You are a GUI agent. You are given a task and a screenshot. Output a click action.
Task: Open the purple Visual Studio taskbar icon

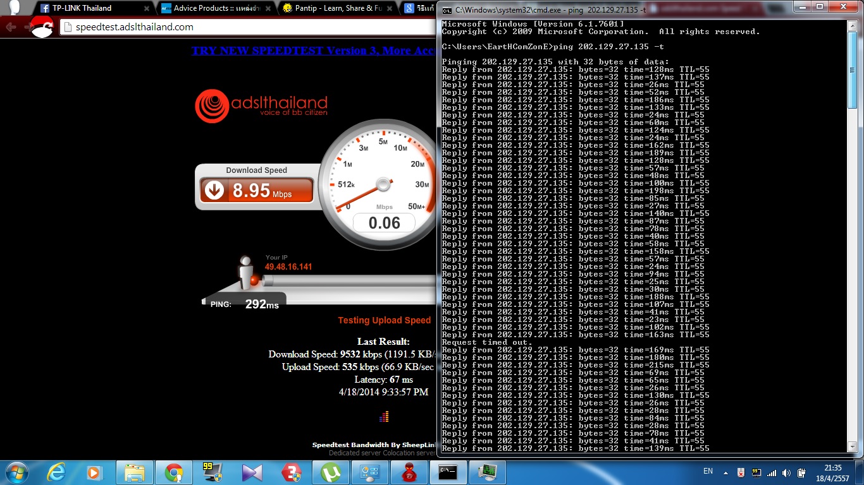[252, 472]
